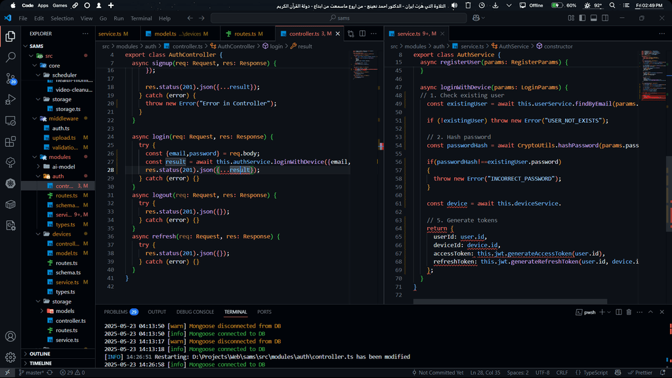Click the errors and warnings status indicator
Viewport: 672px width, 378px height.
pos(72,373)
